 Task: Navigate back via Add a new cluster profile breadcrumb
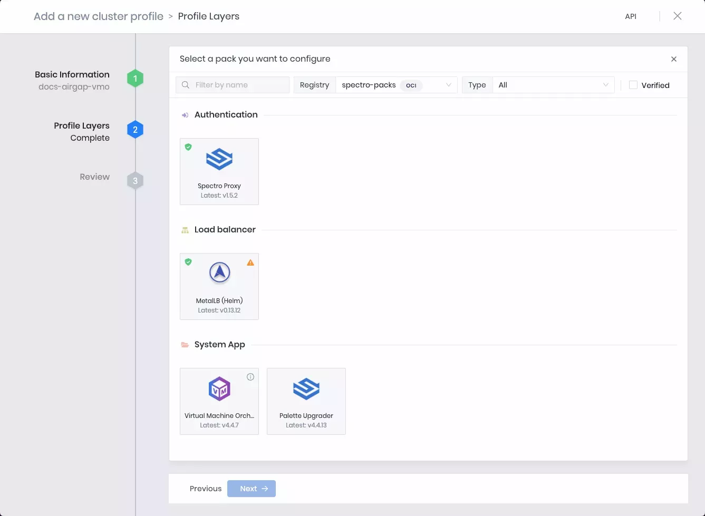[98, 16]
